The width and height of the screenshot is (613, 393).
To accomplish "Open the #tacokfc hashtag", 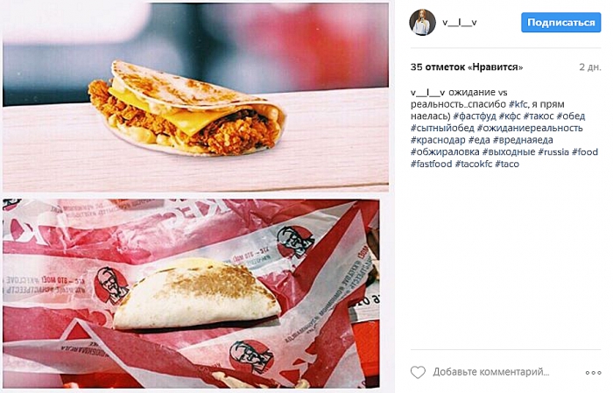I will click(x=474, y=164).
